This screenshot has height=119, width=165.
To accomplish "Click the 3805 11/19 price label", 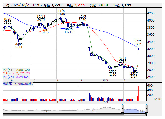I will tap(69, 30).
